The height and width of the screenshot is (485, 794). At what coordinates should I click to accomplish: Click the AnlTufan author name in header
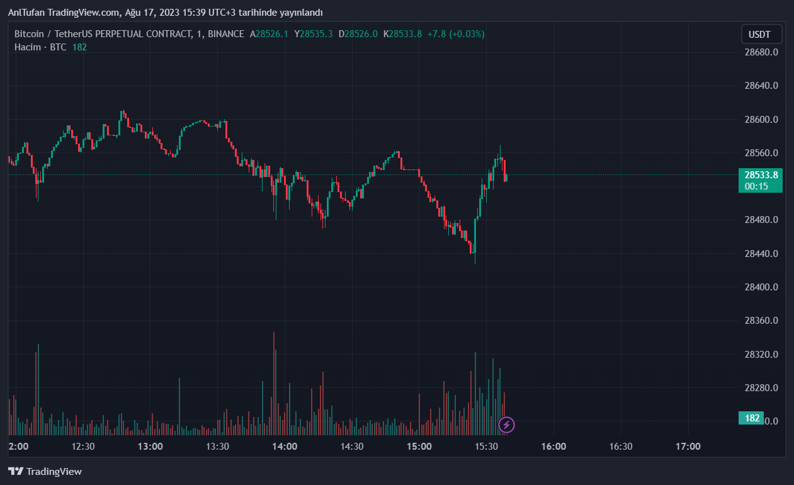click(x=26, y=13)
